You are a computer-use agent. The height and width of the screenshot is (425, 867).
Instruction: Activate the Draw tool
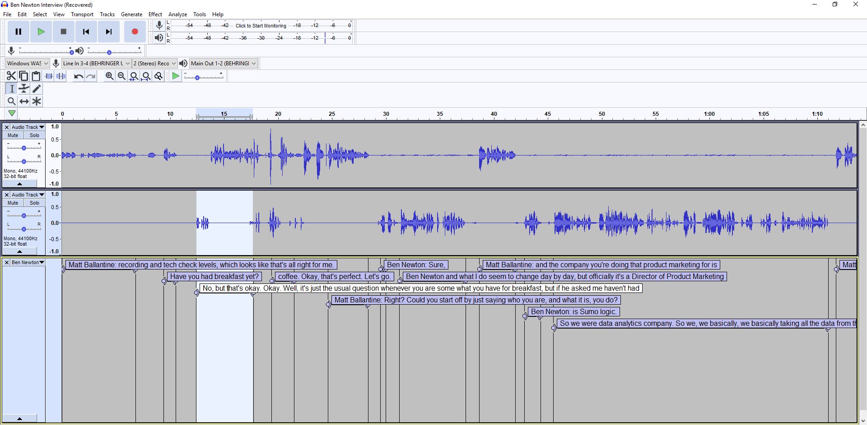[37, 89]
